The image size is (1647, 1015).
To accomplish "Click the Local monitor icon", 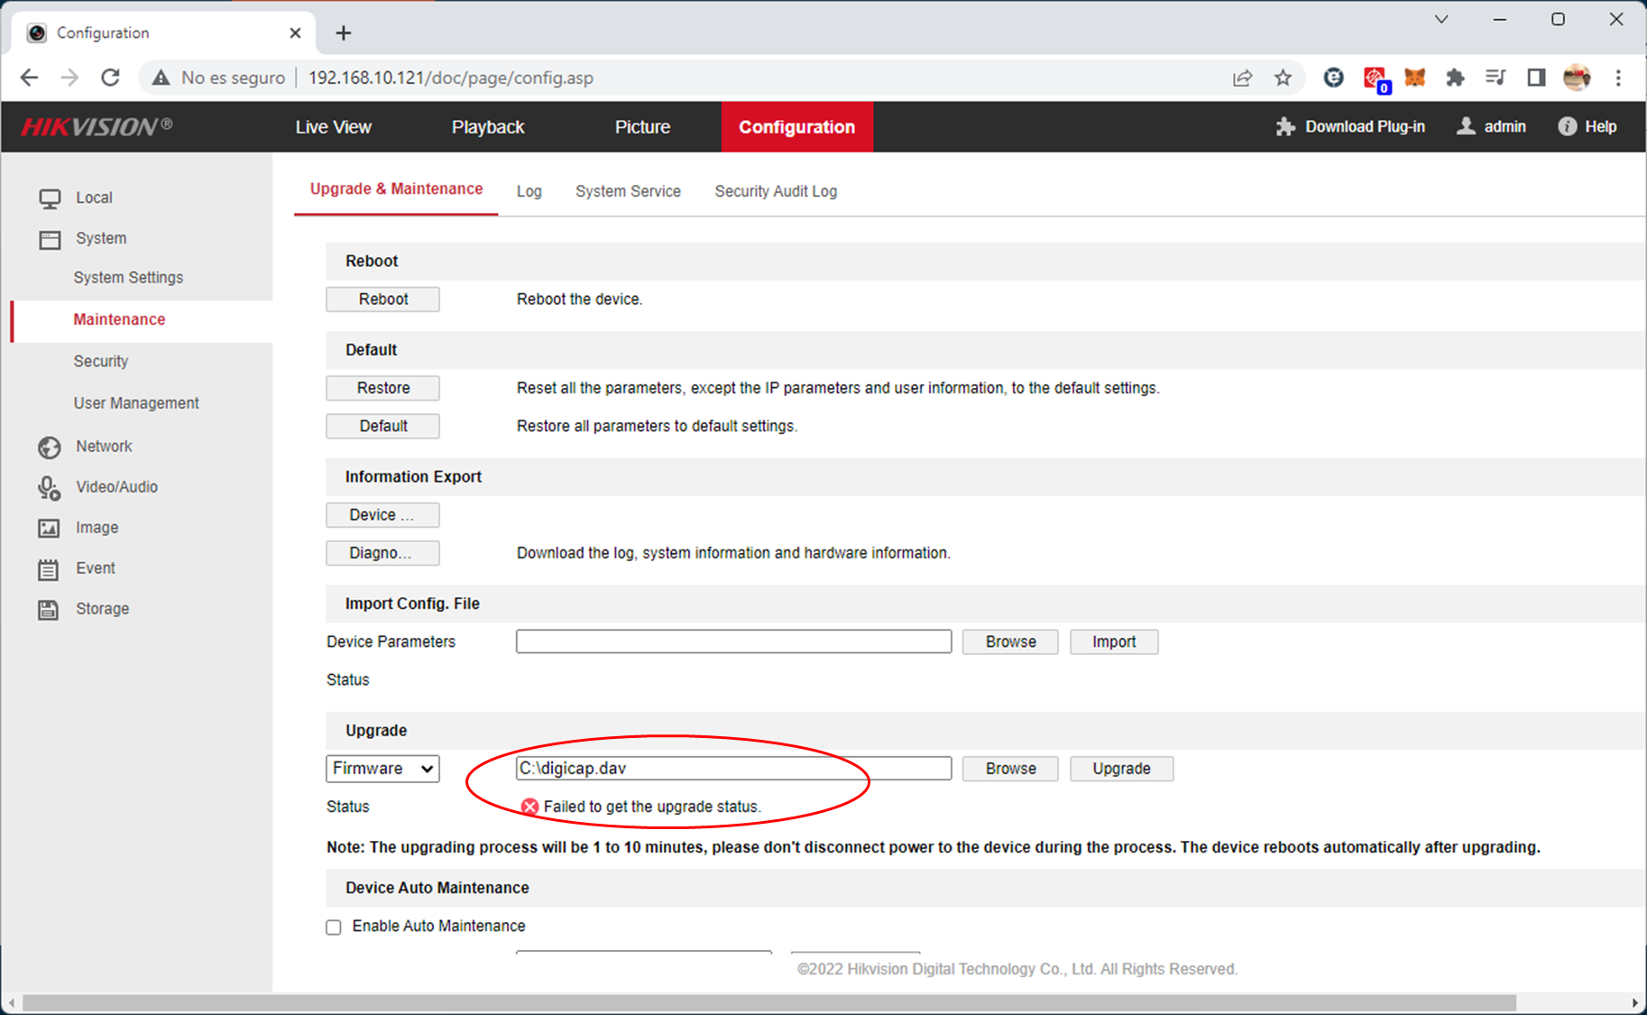I will pyautogui.click(x=50, y=198).
